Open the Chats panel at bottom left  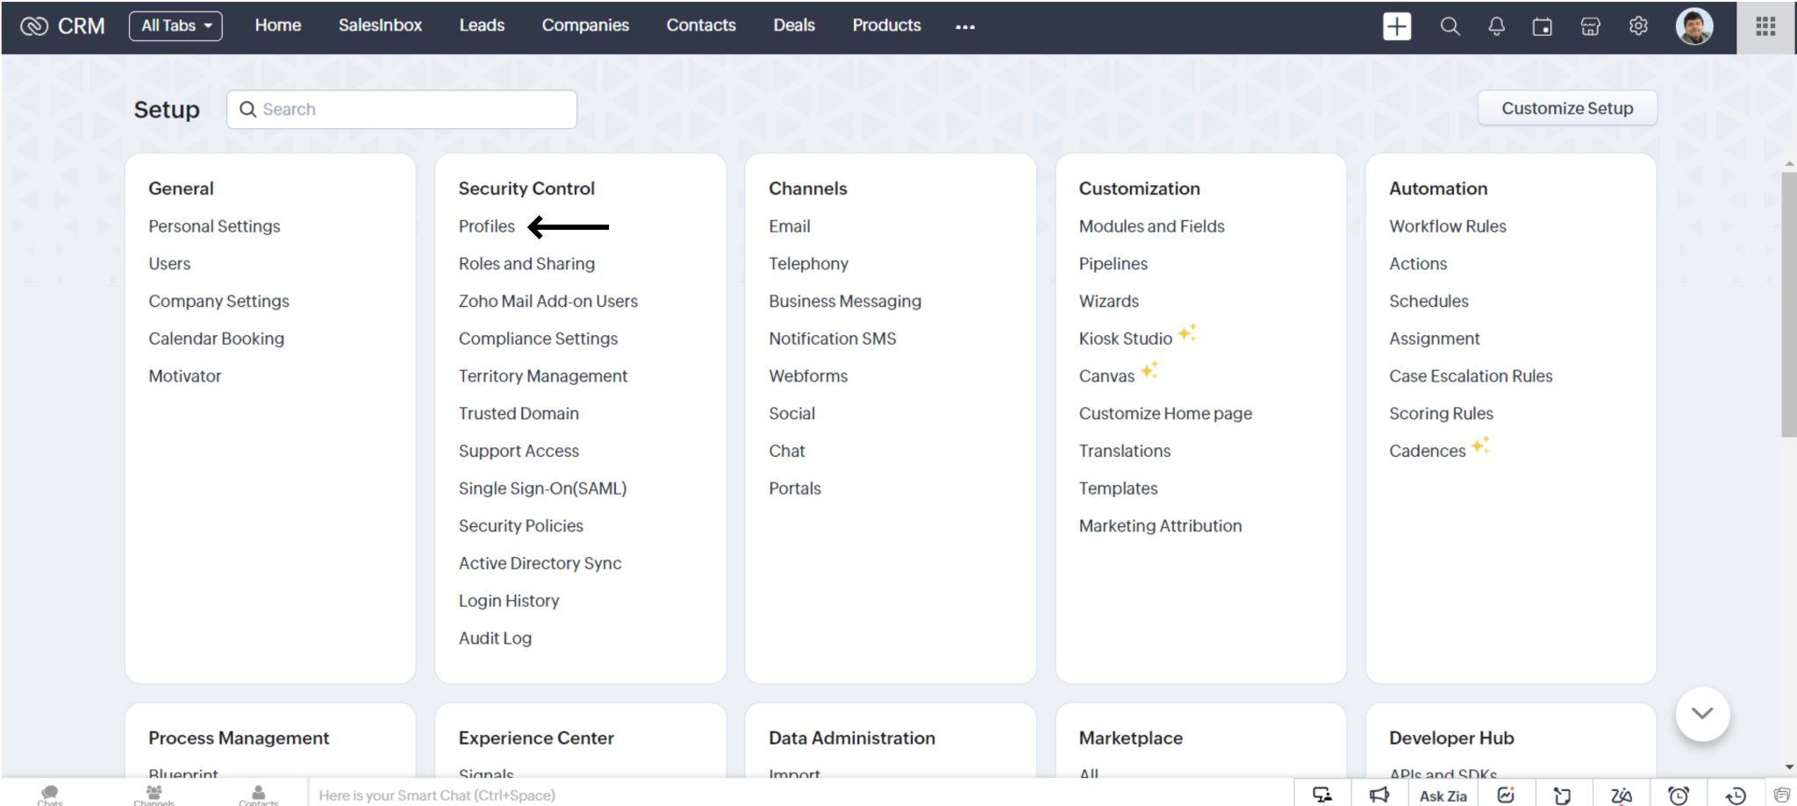pyautogui.click(x=50, y=794)
